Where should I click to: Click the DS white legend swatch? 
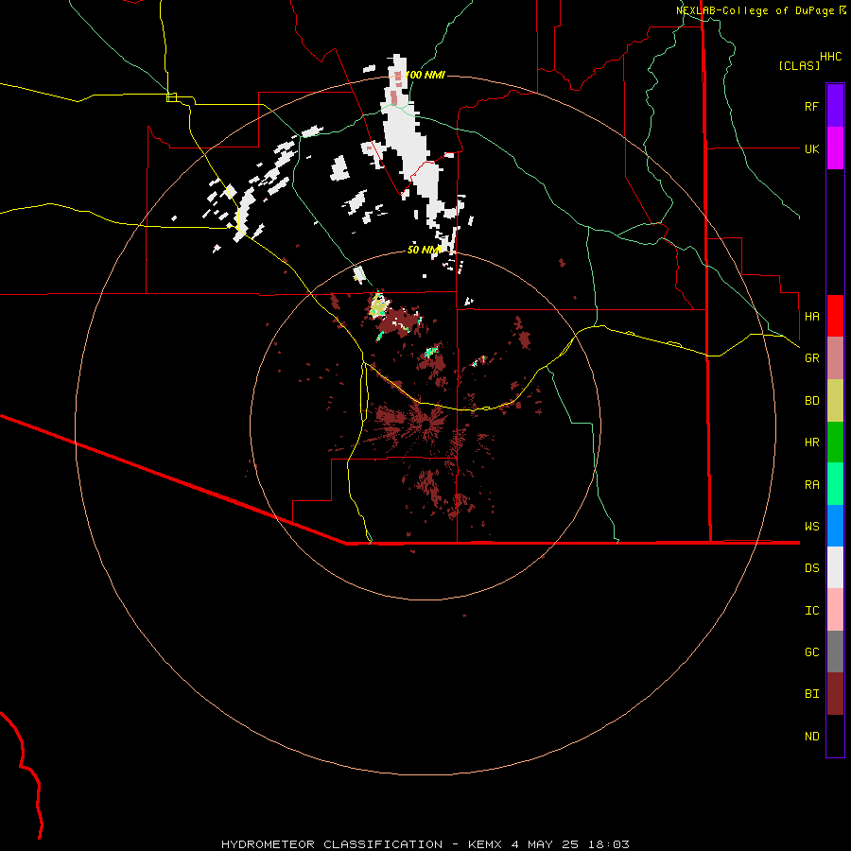click(x=835, y=567)
